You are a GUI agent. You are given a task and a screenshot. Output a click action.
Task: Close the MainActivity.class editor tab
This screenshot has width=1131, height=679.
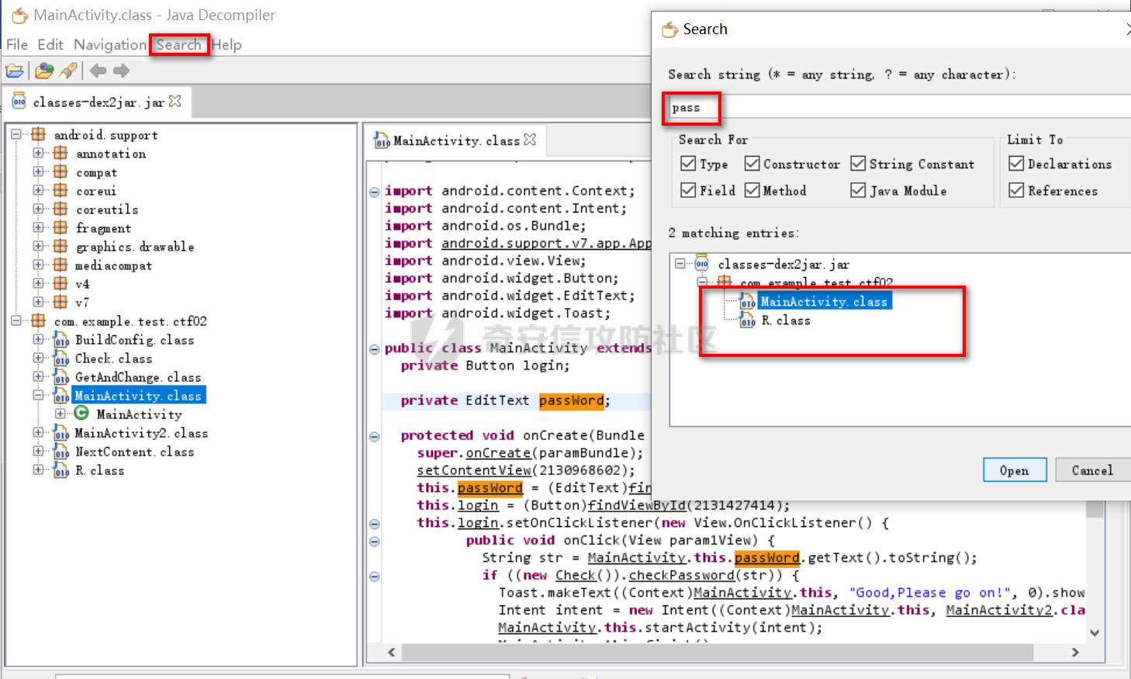pos(530,140)
